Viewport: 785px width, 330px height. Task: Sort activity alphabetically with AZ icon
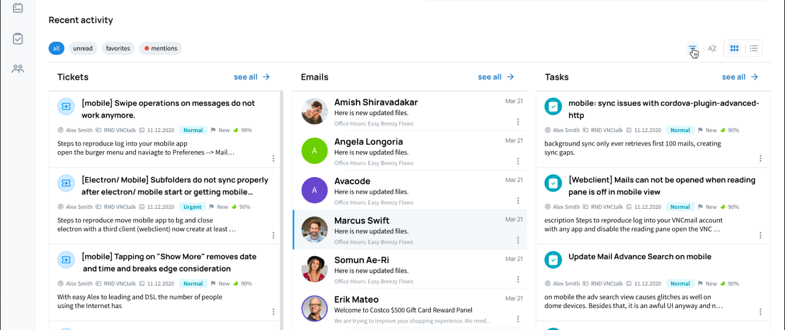[x=712, y=49]
